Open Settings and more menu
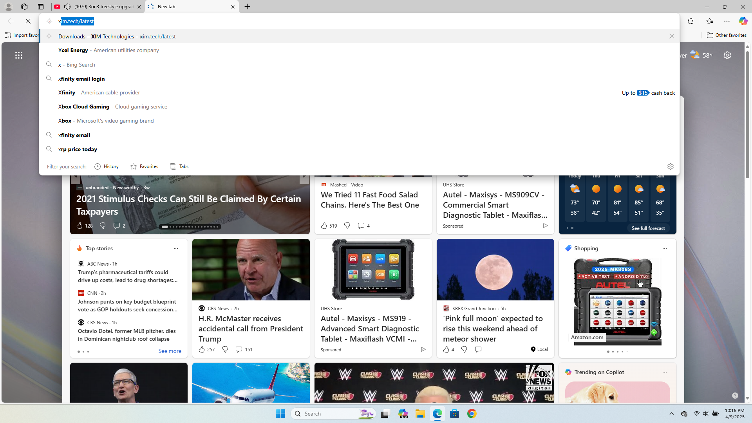 click(x=727, y=21)
